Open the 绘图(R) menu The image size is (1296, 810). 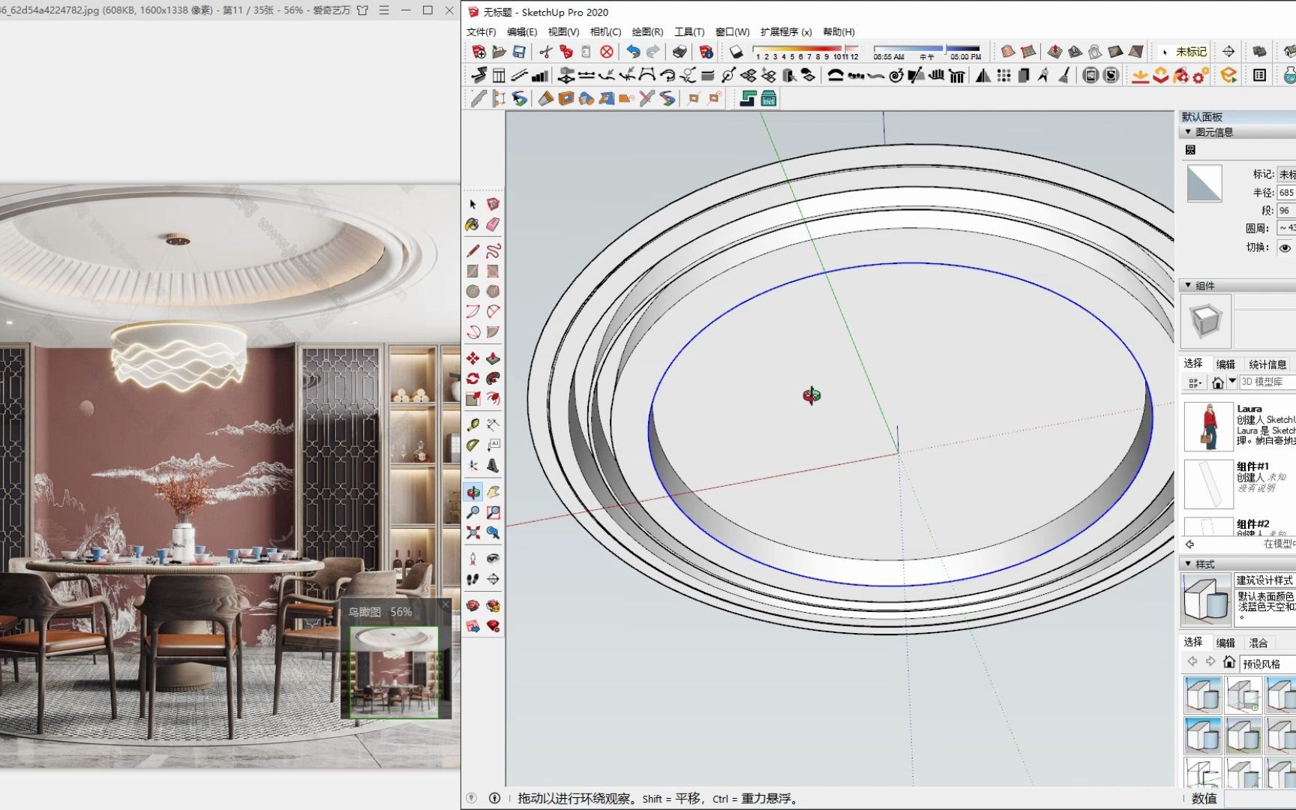647,31
